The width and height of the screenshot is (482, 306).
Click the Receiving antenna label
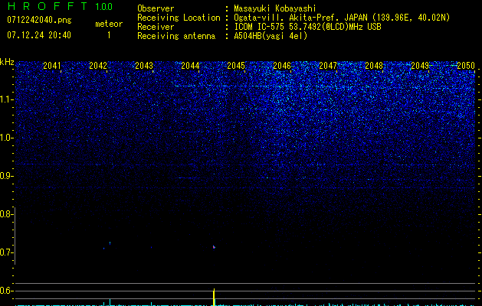pos(176,36)
